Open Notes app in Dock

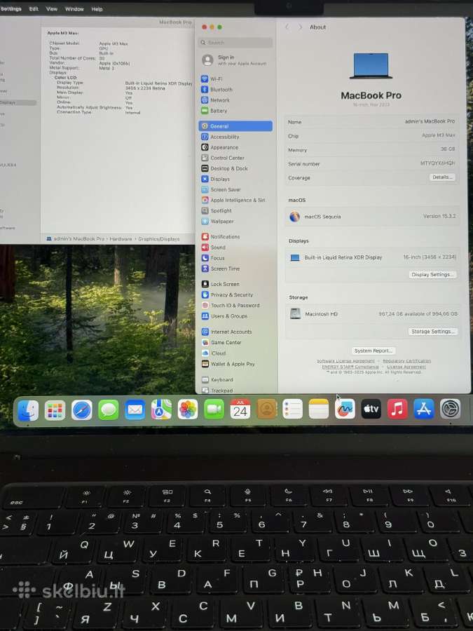[x=319, y=409]
